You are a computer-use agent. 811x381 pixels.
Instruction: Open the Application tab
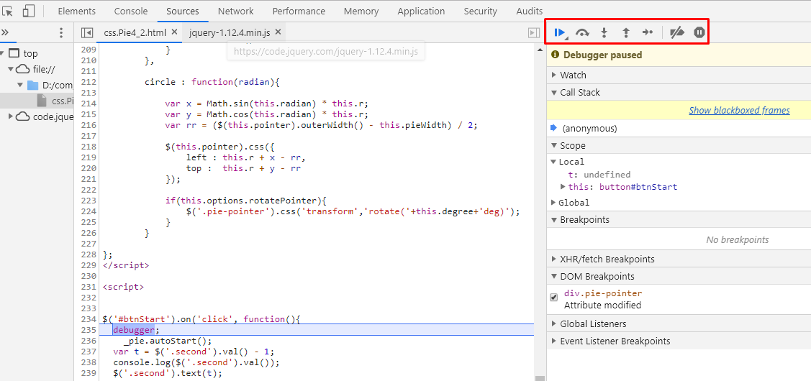point(421,11)
